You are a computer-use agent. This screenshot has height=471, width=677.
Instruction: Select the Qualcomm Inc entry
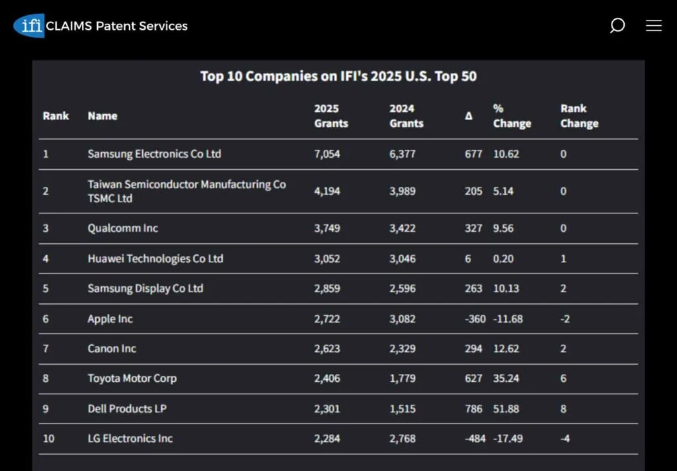click(x=123, y=228)
